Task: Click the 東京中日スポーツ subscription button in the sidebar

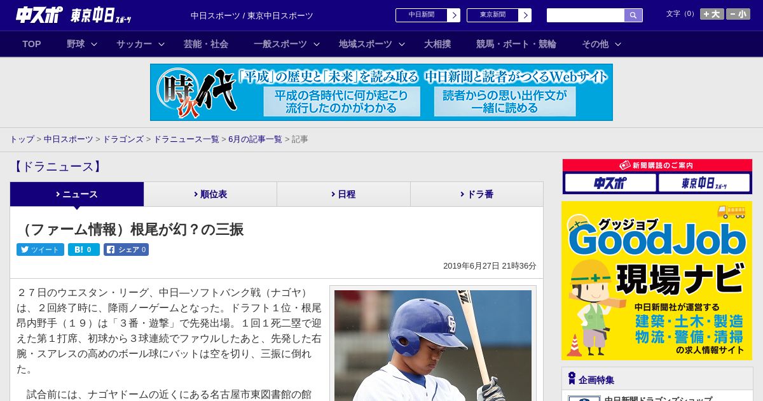Action: 704,183
